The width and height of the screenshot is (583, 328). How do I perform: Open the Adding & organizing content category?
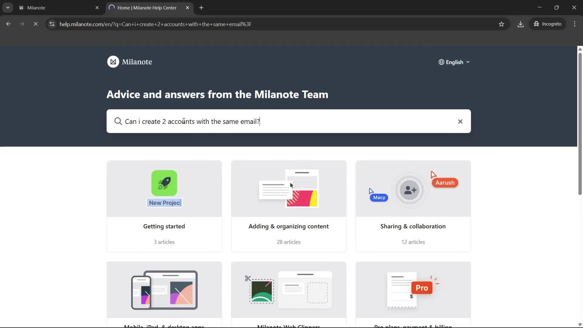pos(288,207)
